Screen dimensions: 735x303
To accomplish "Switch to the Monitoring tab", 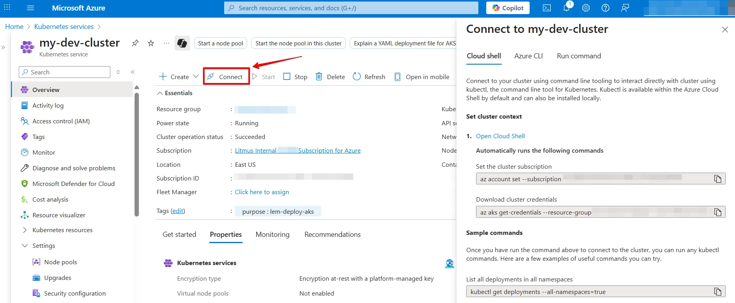I will click(x=273, y=234).
